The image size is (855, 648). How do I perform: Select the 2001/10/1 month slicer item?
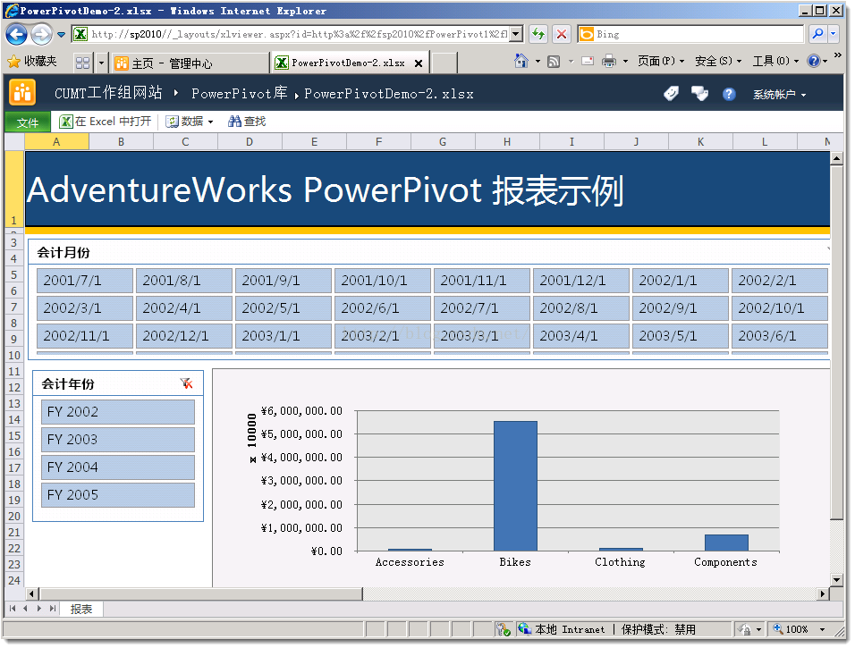tap(382, 281)
